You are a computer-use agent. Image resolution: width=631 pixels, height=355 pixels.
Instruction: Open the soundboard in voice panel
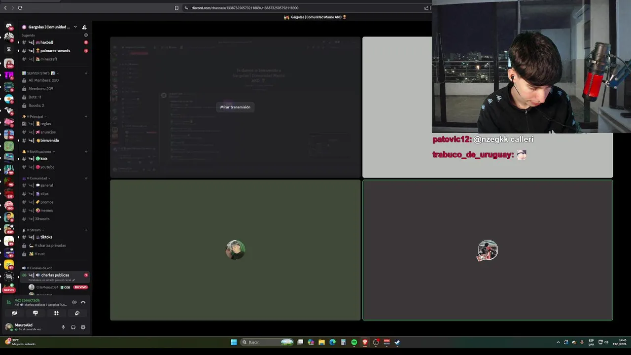click(77, 313)
